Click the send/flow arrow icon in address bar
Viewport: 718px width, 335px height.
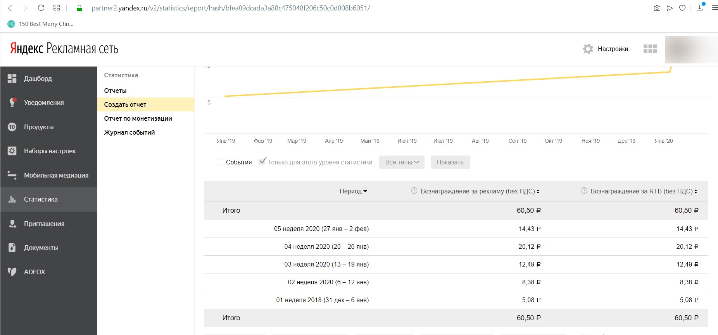670,8
